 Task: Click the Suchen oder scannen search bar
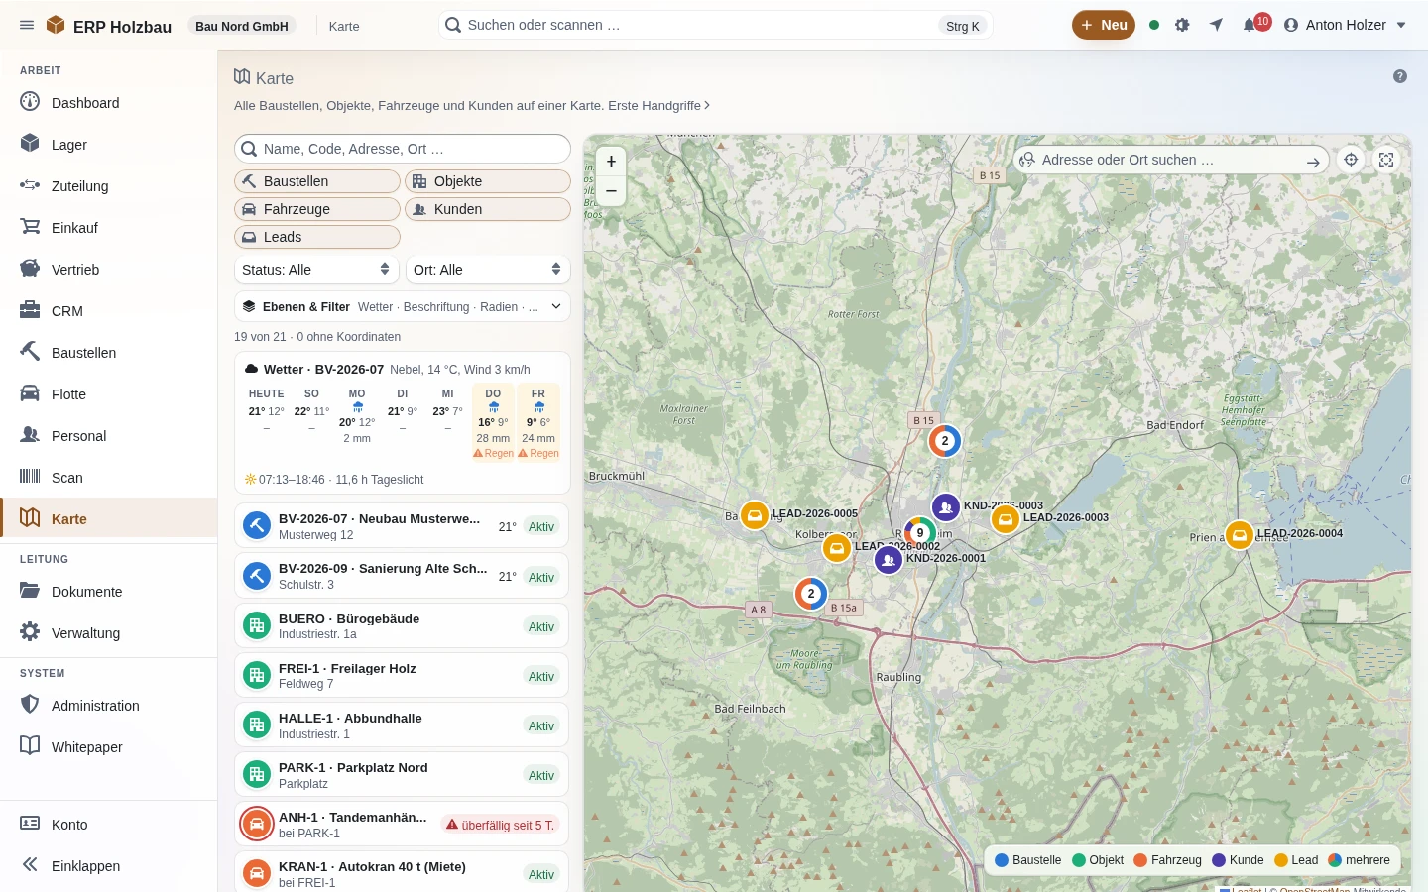tap(715, 25)
